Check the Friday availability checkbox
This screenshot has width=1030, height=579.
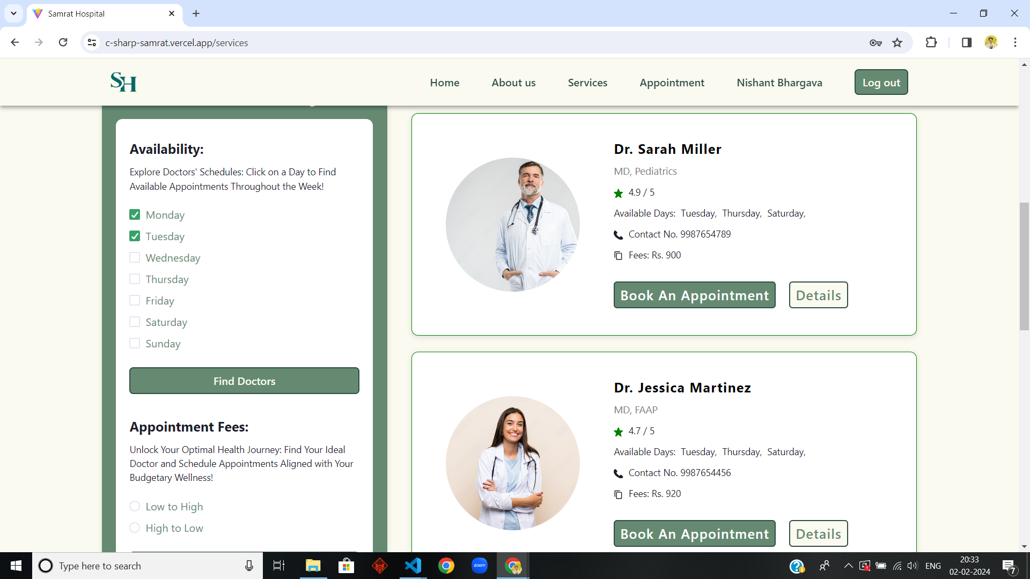(135, 301)
